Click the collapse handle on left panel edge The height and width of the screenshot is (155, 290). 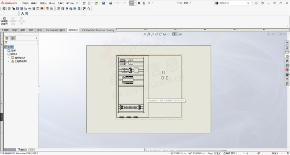pos(39,90)
